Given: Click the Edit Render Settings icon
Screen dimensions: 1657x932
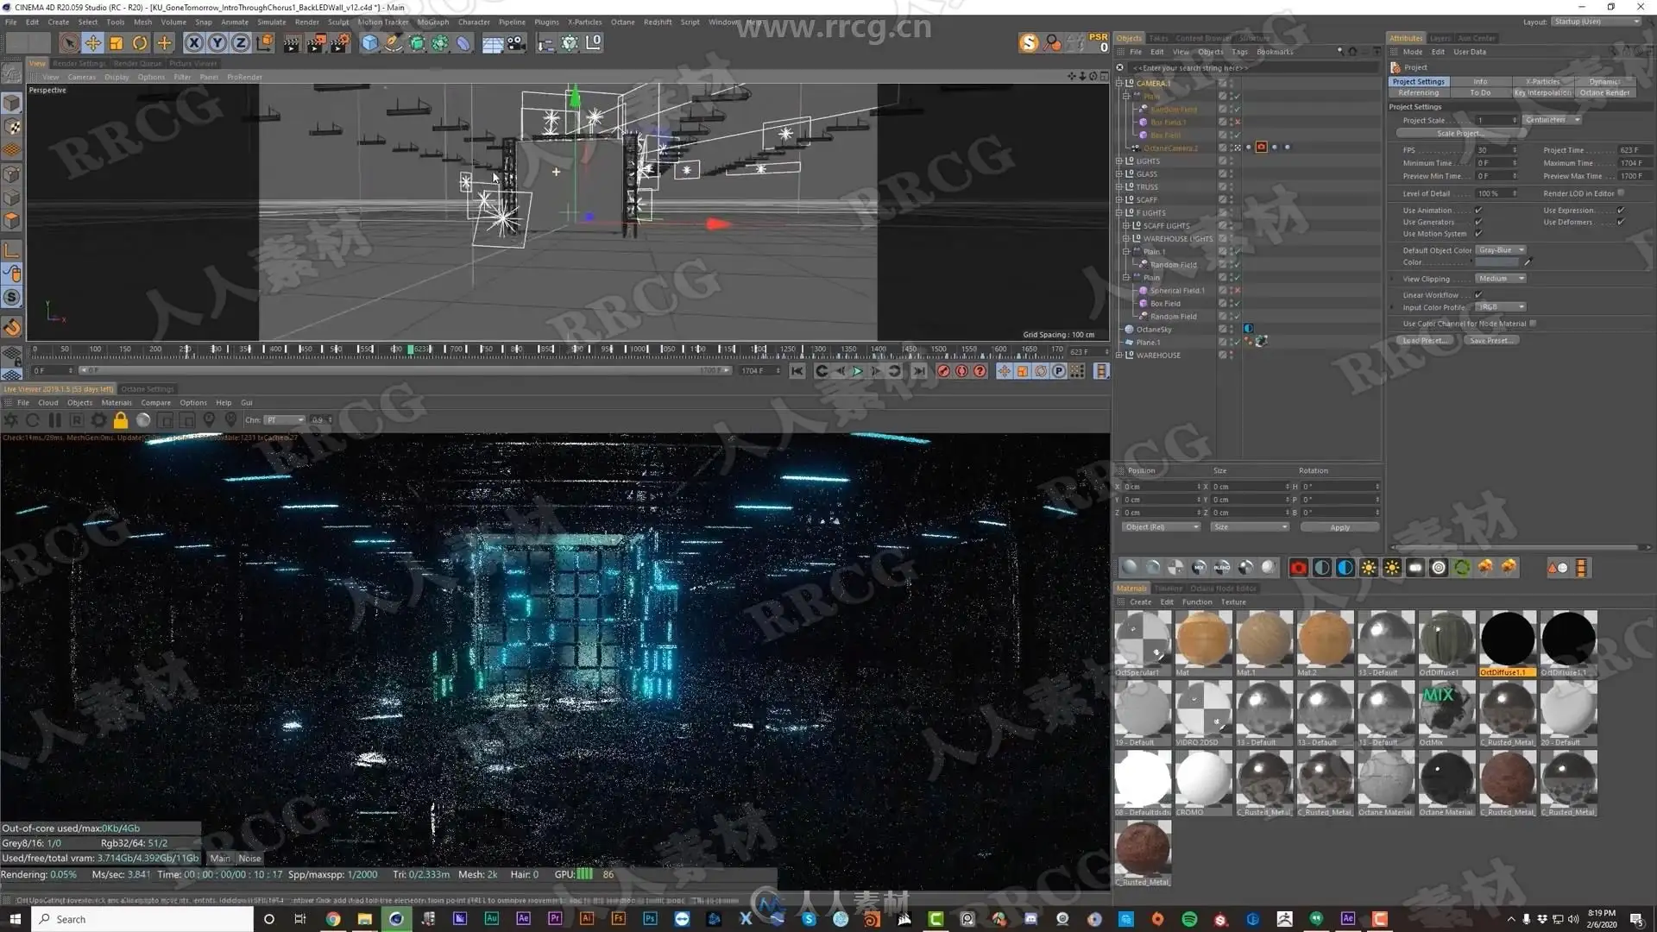Looking at the screenshot, I should [340, 42].
